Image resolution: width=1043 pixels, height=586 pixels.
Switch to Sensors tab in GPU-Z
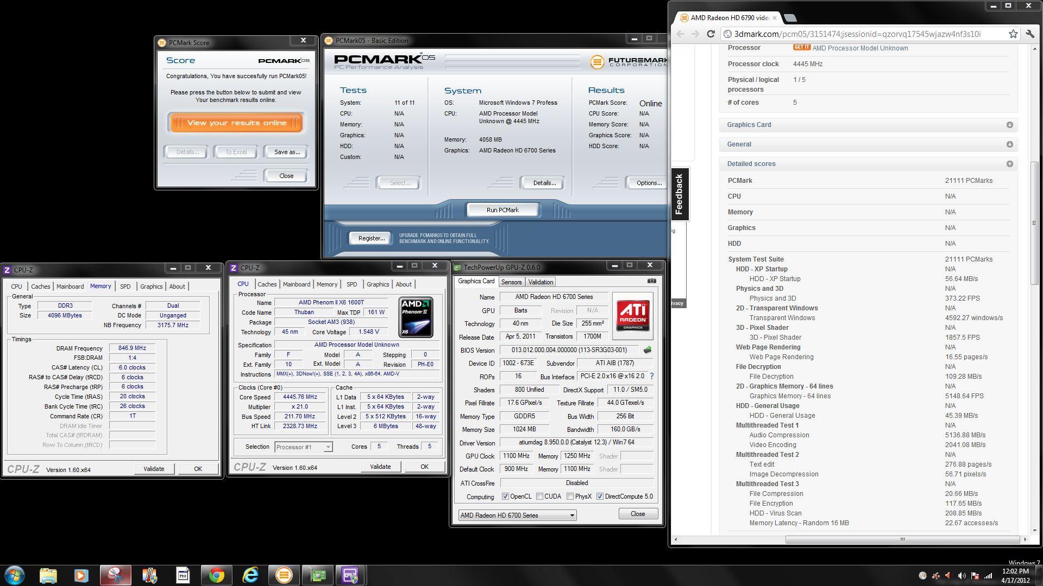[x=511, y=282]
